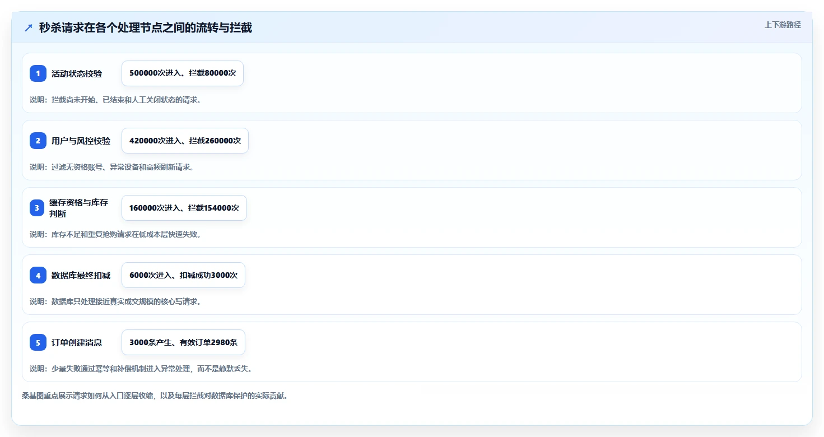The width and height of the screenshot is (824, 437).
Task: Click the 上下游路径 label in header
Action: click(783, 25)
